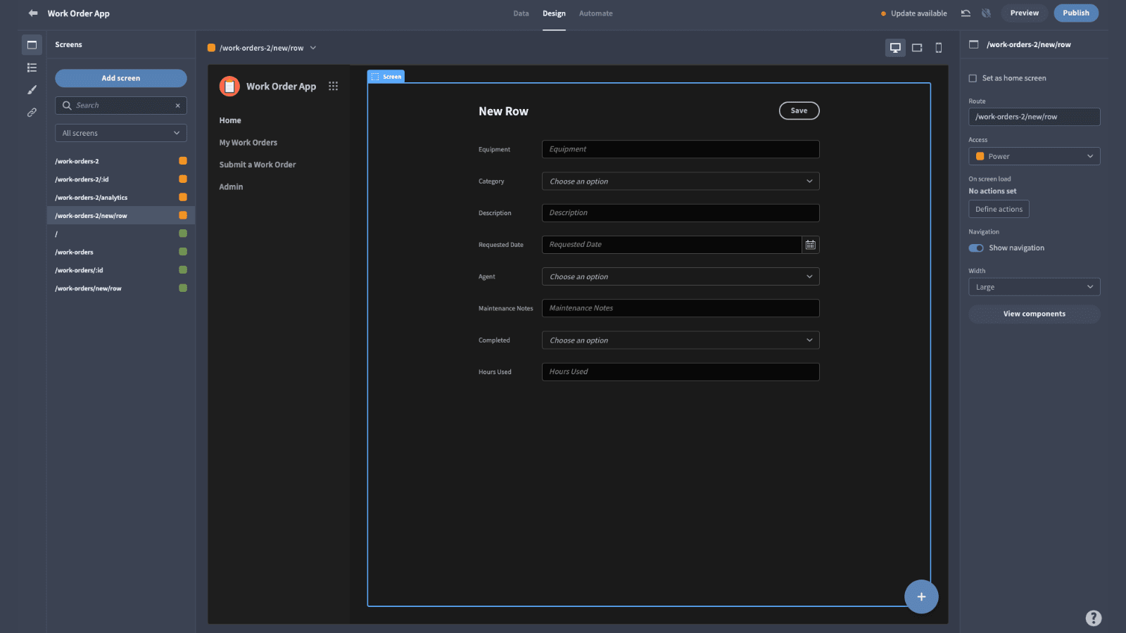Click green swatch for /work-orders/new/row
Screen dimensions: 1126x633
(183, 288)
